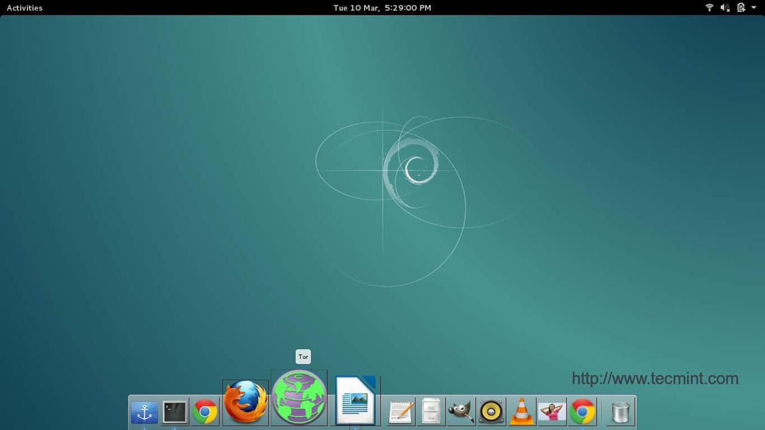Image resolution: width=765 pixels, height=430 pixels.
Task: Click the photo icon showing a woman
Action: click(x=552, y=411)
